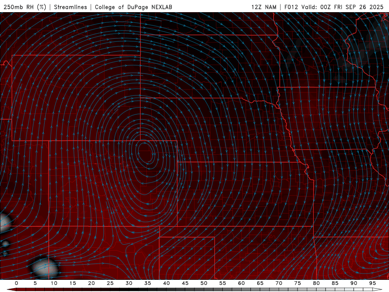
Task: Click the "250mb RH (%)" title label
Action: tap(25, 7)
